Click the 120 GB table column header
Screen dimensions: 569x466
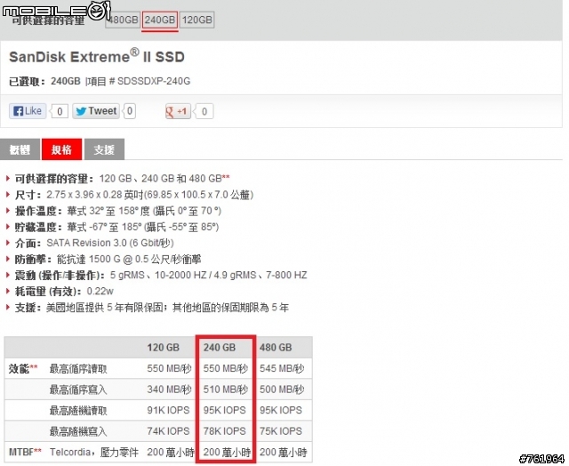point(164,348)
